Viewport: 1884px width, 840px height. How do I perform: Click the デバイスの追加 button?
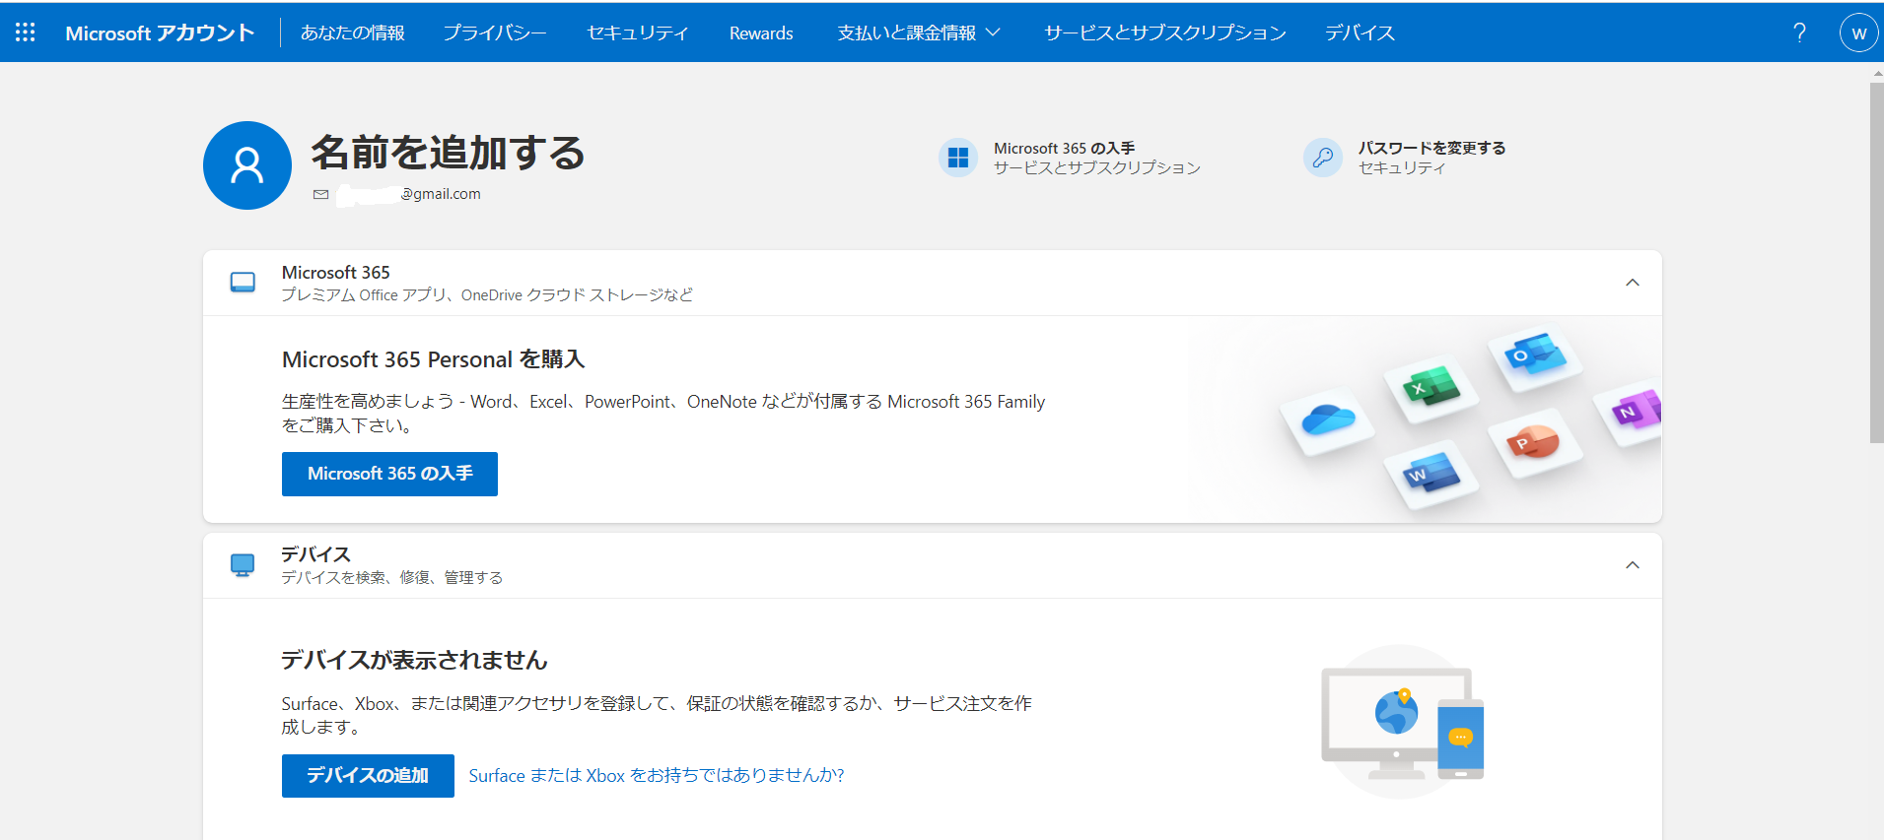coord(368,776)
